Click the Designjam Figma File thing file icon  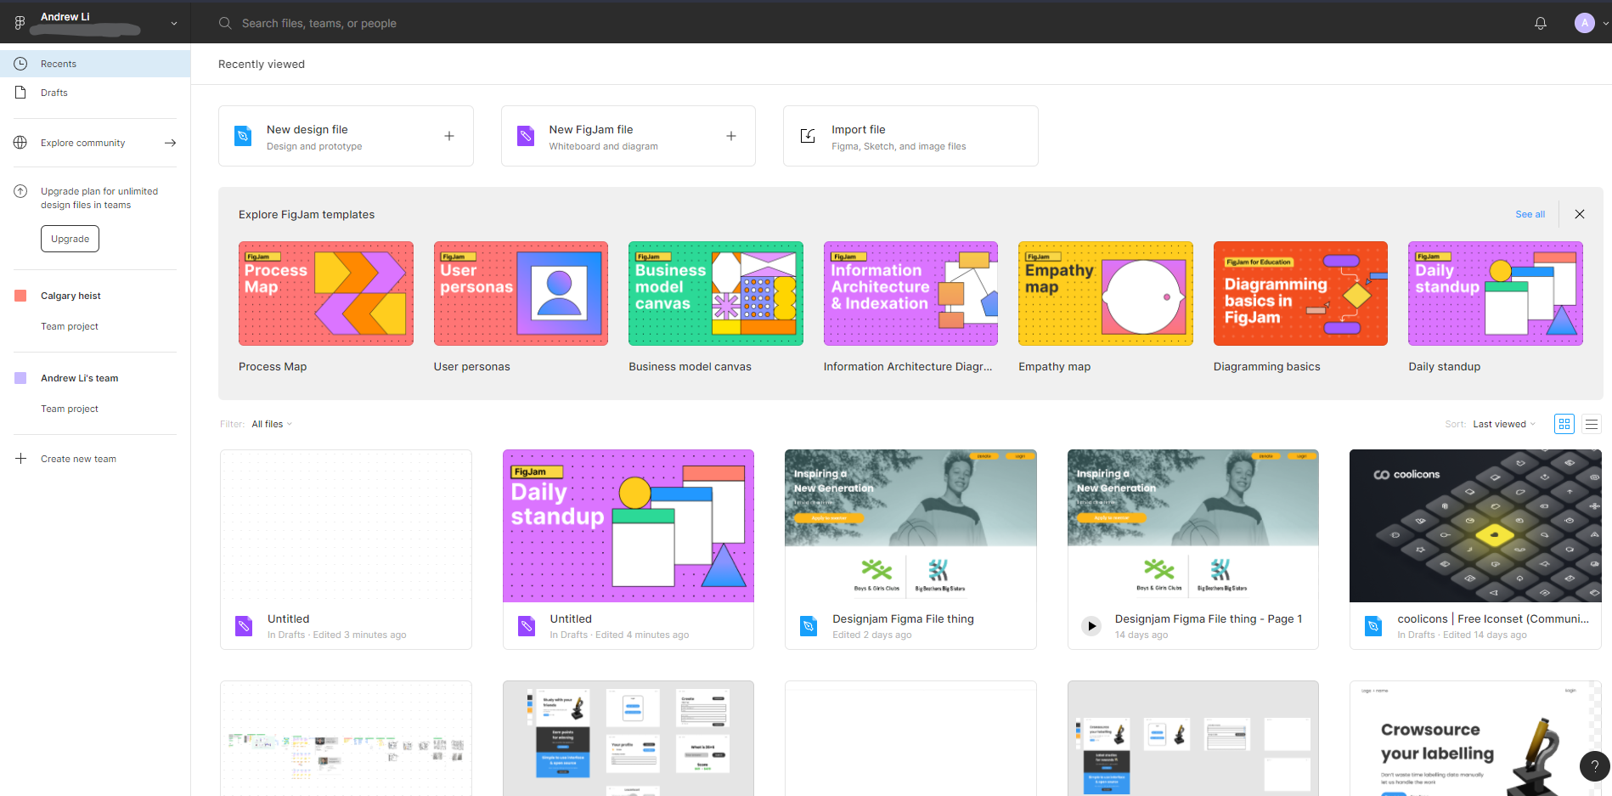(x=809, y=626)
